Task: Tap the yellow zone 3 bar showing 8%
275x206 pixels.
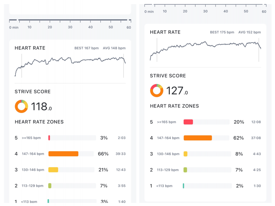Action: pyautogui.click(x=186, y=154)
